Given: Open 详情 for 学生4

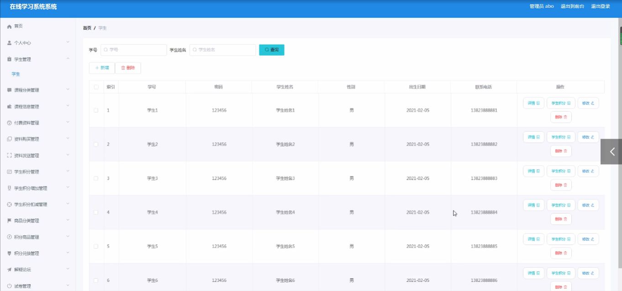Looking at the screenshot, I should (533, 205).
